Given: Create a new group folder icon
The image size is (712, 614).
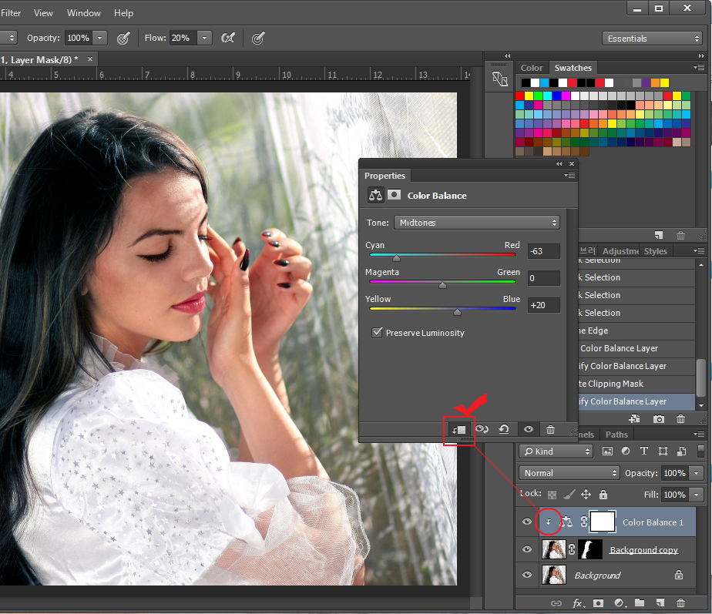Looking at the screenshot, I should 640,602.
